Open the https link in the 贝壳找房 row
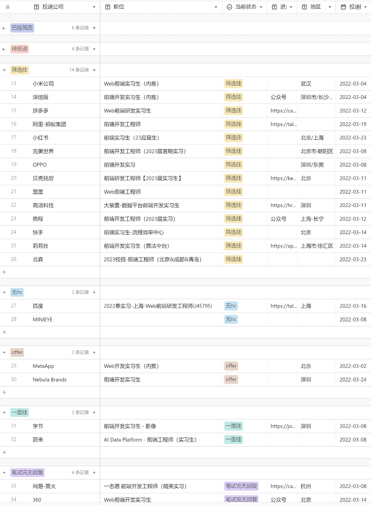371x505 pixels. [x=283, y=178]
